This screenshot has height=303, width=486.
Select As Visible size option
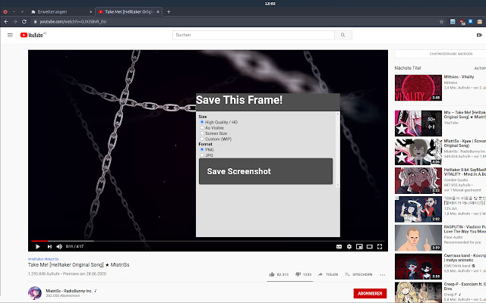[202, 128]
